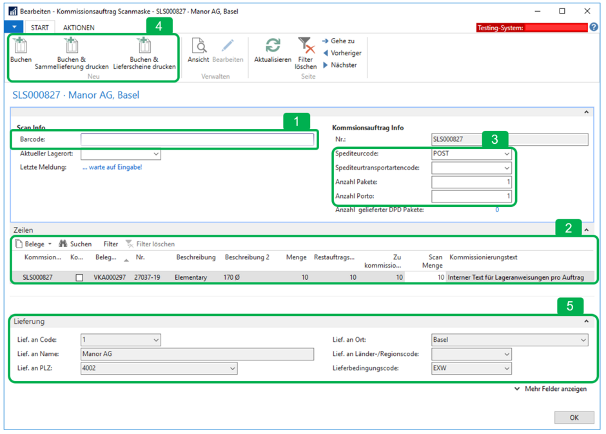Sort by the Menge column header
Viewport: 606px width, 434px height.
(296, 257)
